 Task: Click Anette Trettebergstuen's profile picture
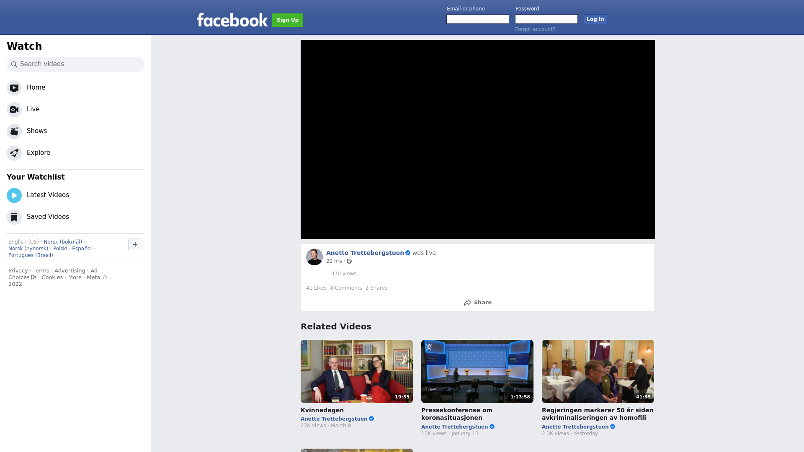(x=314, y=257)
